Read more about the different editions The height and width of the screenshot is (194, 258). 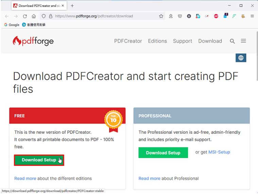25,178
